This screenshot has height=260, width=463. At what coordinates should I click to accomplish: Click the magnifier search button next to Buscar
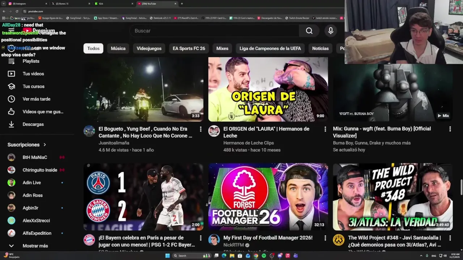pyautogui.click(x=309, y=31)
